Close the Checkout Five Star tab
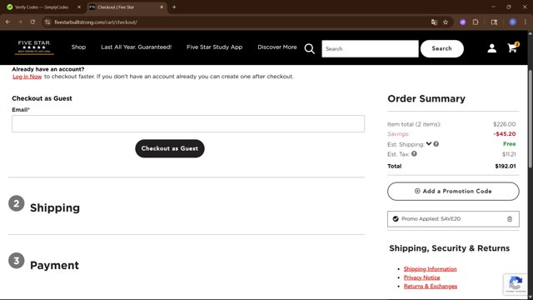 click(162, 7)
